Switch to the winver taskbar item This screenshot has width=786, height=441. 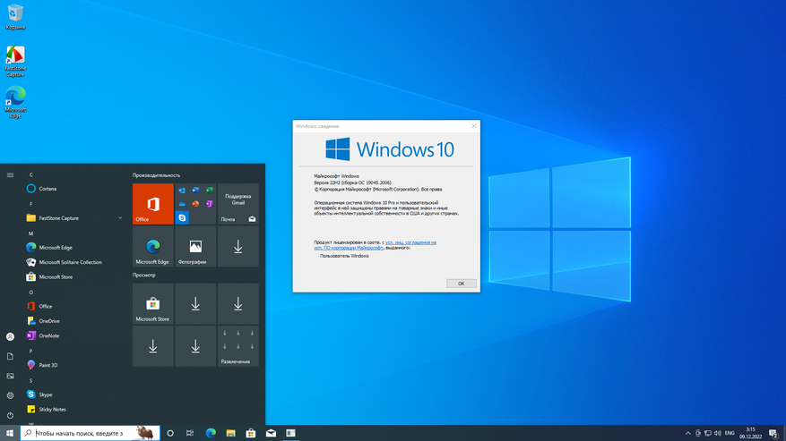[290, 433]
